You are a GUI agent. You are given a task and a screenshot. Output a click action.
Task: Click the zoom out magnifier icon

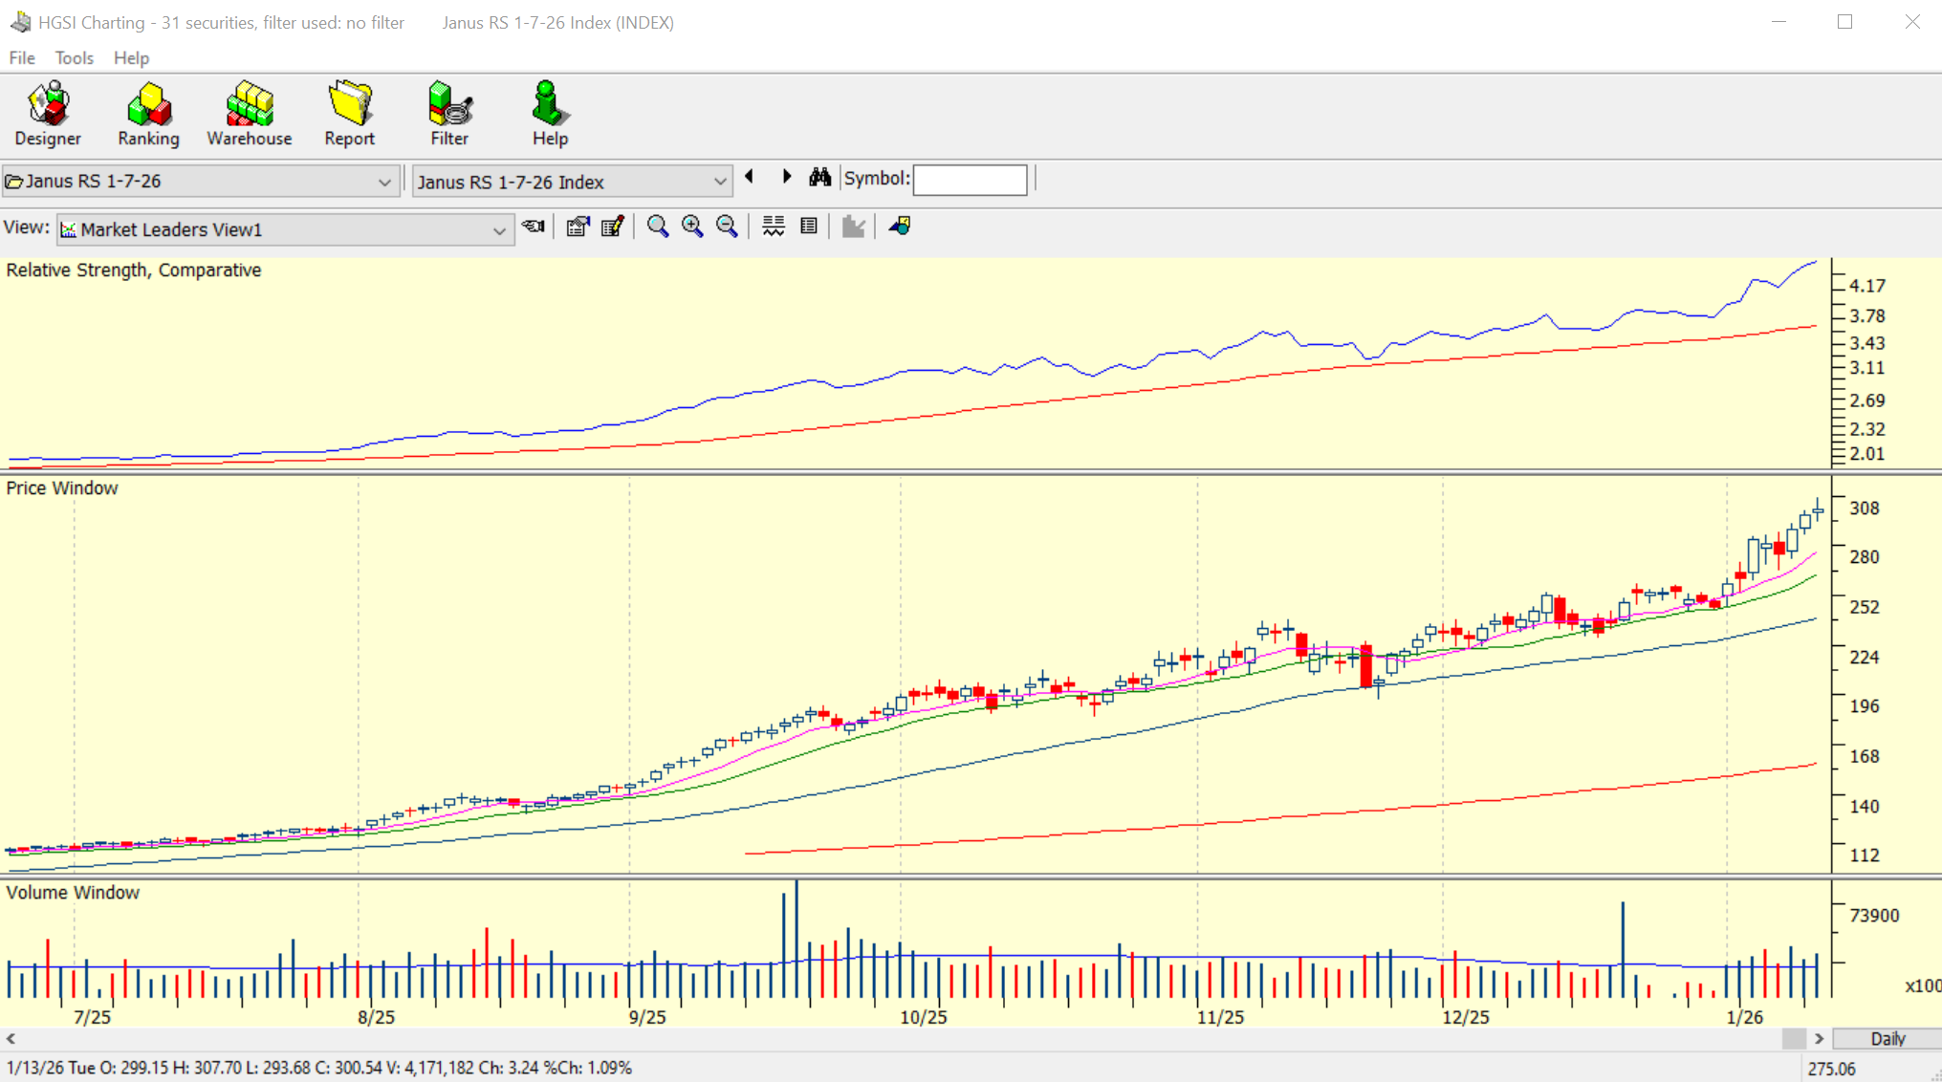click(x=727, y=227)
